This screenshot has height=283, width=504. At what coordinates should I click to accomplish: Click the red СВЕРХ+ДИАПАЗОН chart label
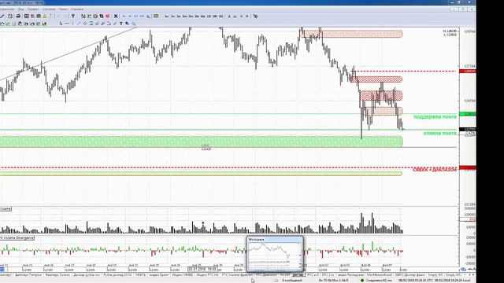(x=435, y=169)
